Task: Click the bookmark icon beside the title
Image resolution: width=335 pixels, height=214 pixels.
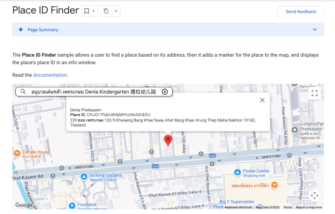Action: [86, 11]
